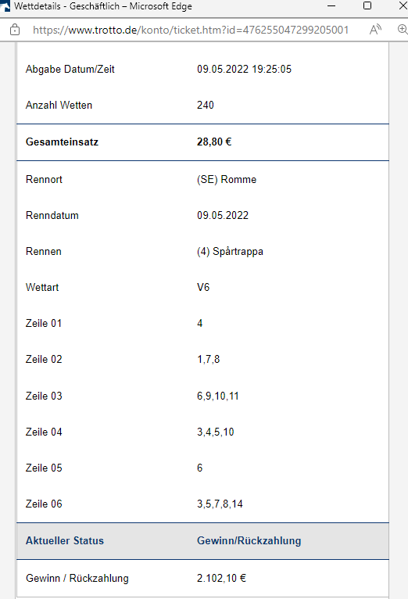
Task: Click the Zeile 03 numbers 6,9,10,11
Action: click(218, 396)
